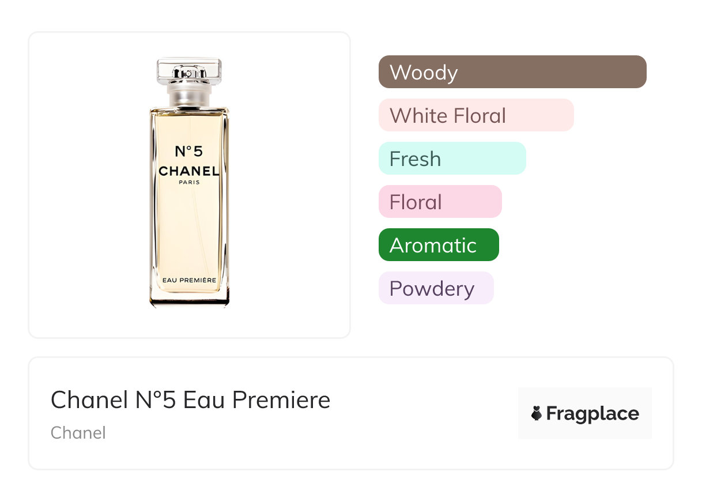Click the word Powdery in the accord list
Image resolution: width=702 pixels, height=498 pixels.
pos(432,289)
